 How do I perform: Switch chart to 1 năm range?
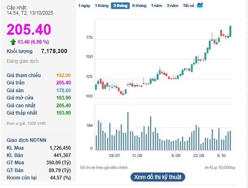click(157, 5)
